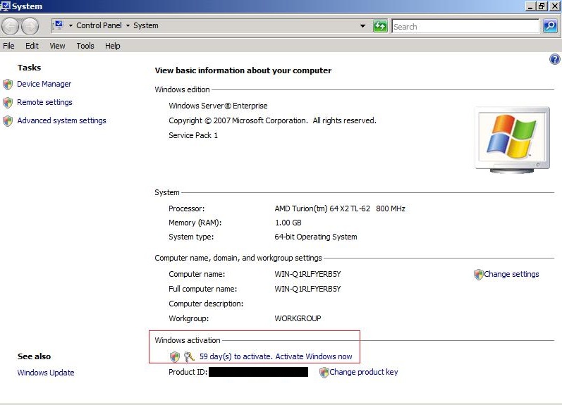562x405 pixels.
Task: Click the Forward navigation arrow button
Action: click(x=30, y=27)
